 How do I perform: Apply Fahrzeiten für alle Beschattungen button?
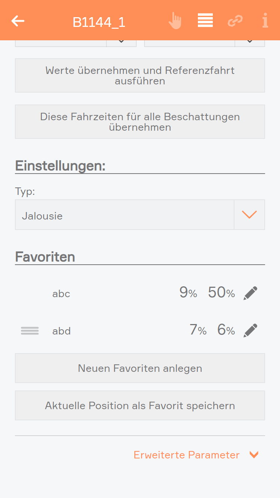pyautogui.click(x=140, y=122)
